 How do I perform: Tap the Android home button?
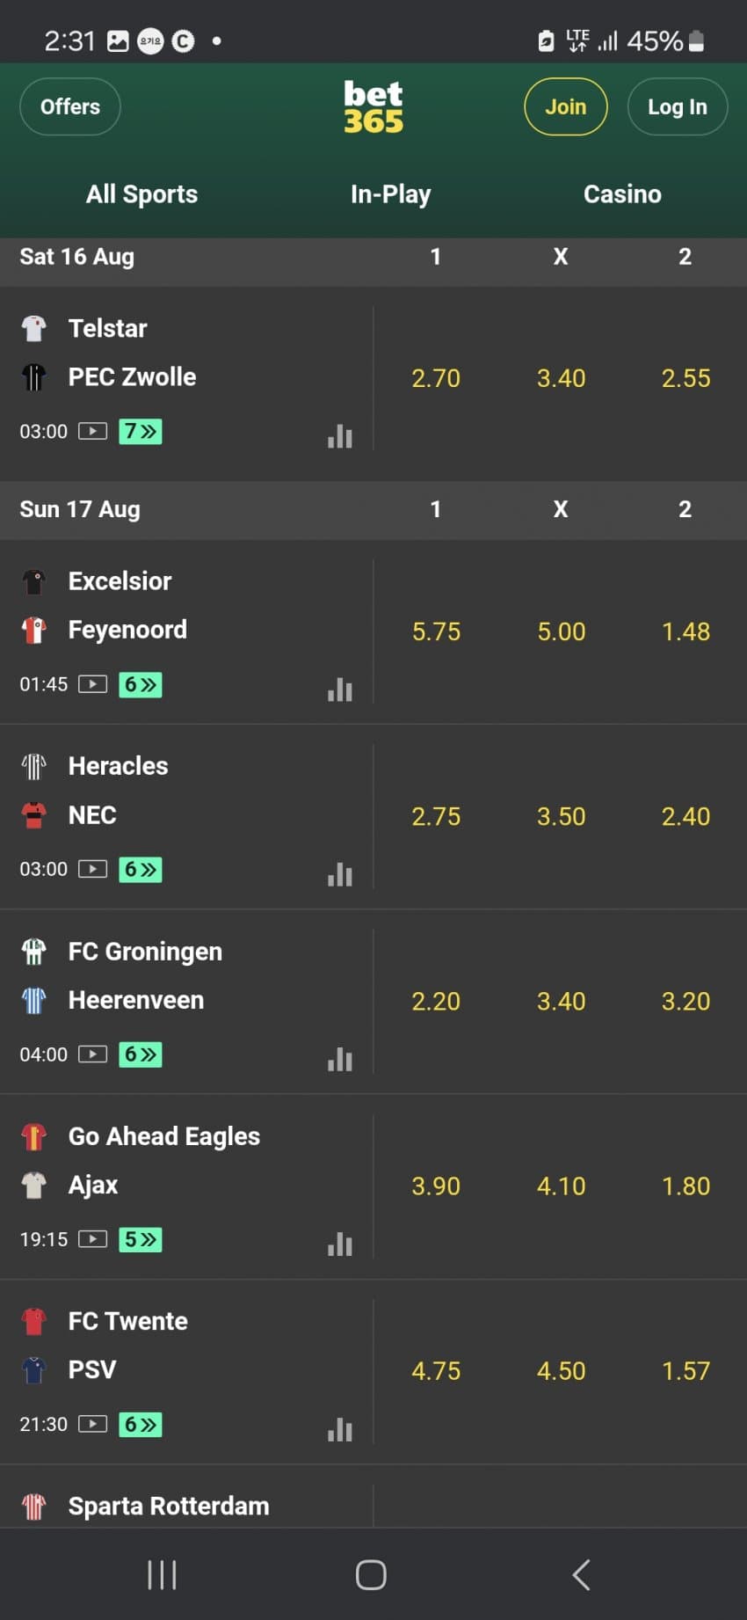point(371,1574)
